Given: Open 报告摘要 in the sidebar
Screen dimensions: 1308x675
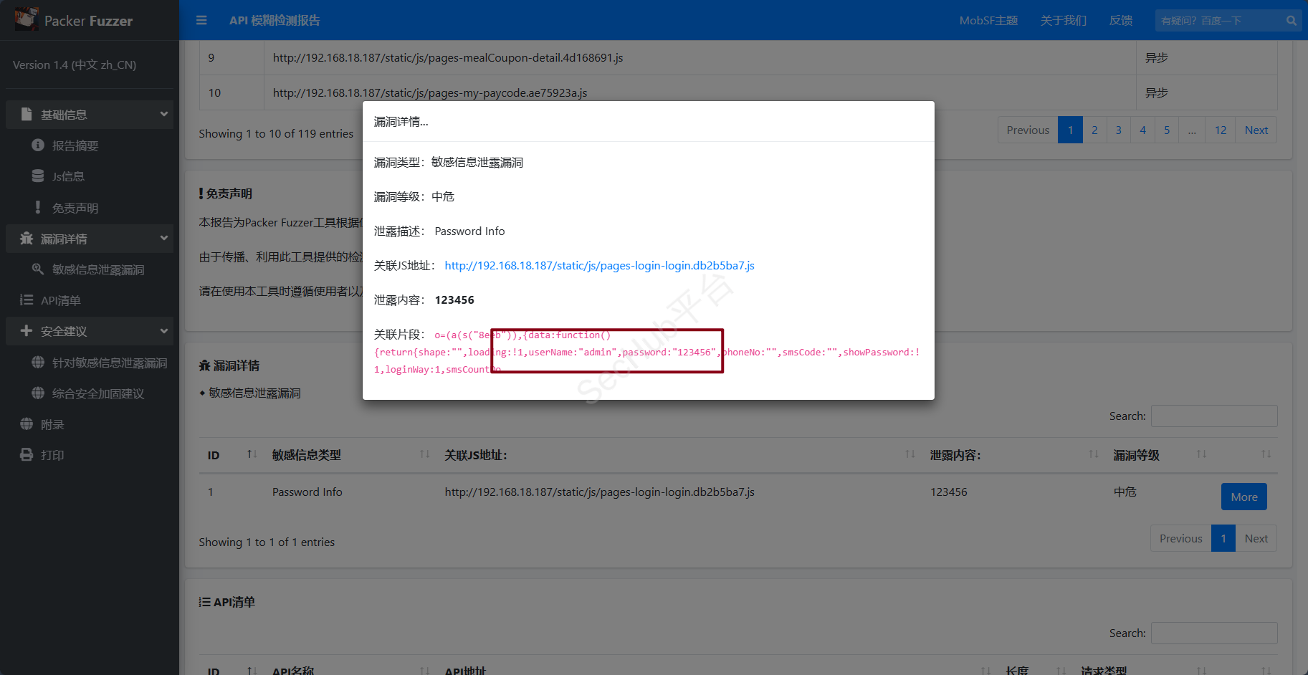Looking at the screenshot, I should [75, 145].
